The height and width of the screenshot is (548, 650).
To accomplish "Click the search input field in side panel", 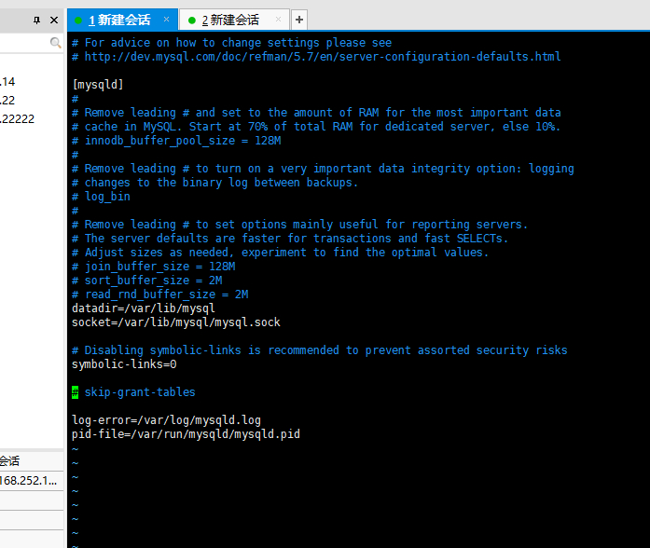I will 25,42.
